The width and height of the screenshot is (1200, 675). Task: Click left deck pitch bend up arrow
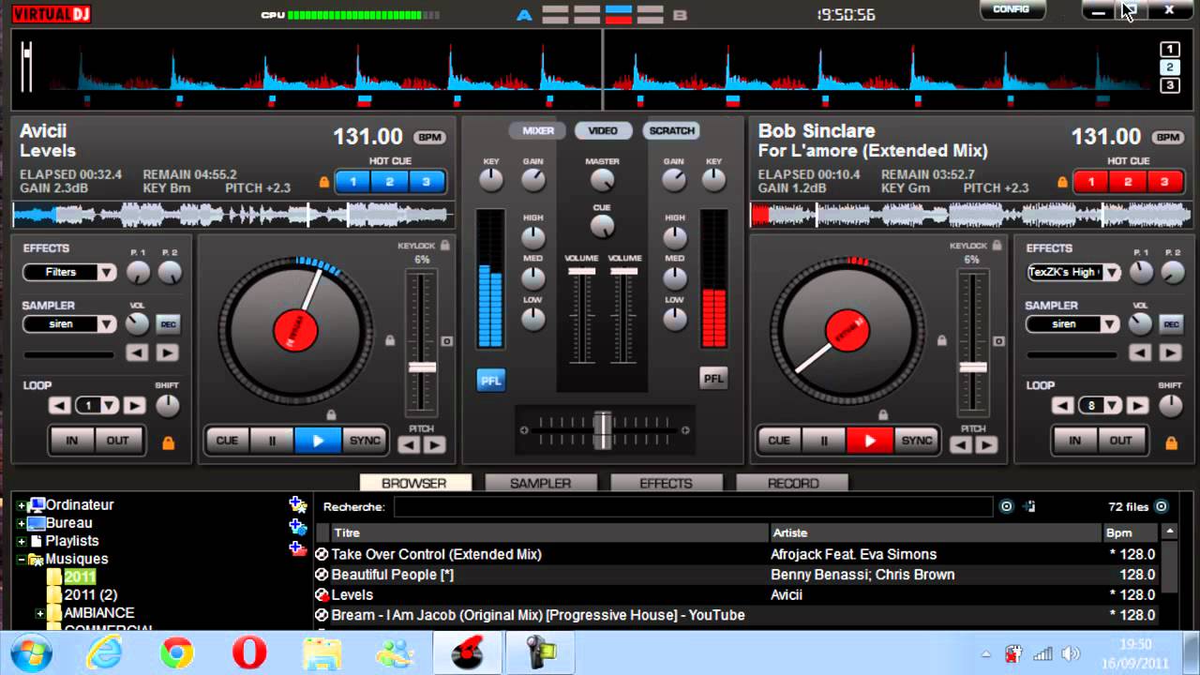(x=435, y=445)
